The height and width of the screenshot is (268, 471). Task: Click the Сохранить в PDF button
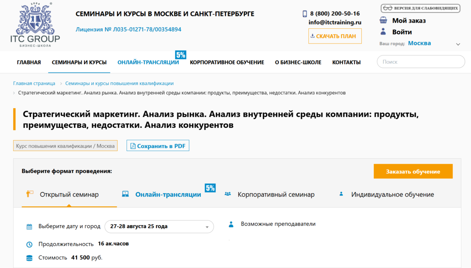pyautogui.click(x=158, y=146)
